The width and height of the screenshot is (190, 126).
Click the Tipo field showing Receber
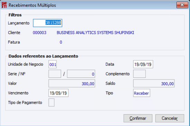tap(142, 93)
